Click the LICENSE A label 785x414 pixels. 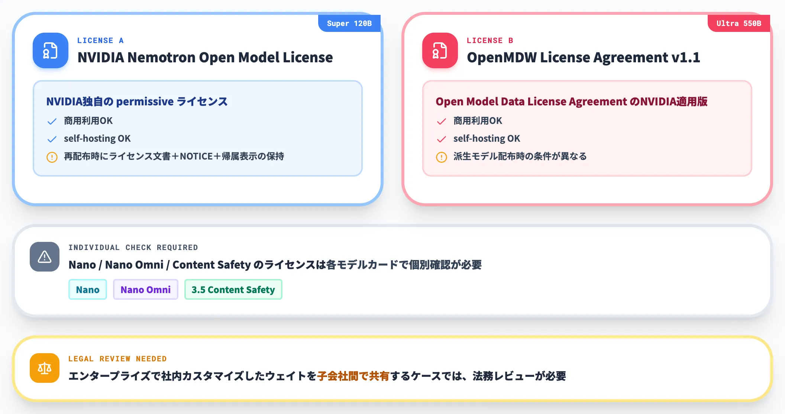click(x=100, y=40)
